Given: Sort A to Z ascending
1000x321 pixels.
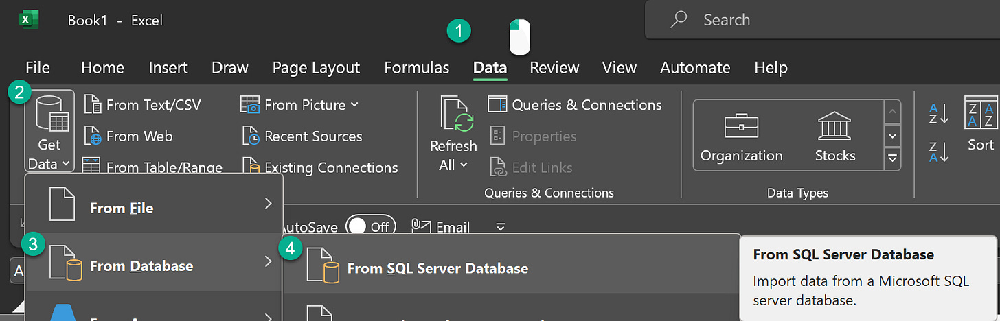Looking at the screenshot, I should click(939, 114).
